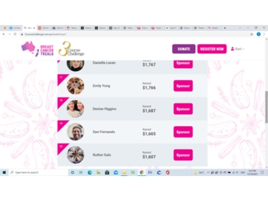Click Denise Higgins' profile photo

[x=75, y=109]
